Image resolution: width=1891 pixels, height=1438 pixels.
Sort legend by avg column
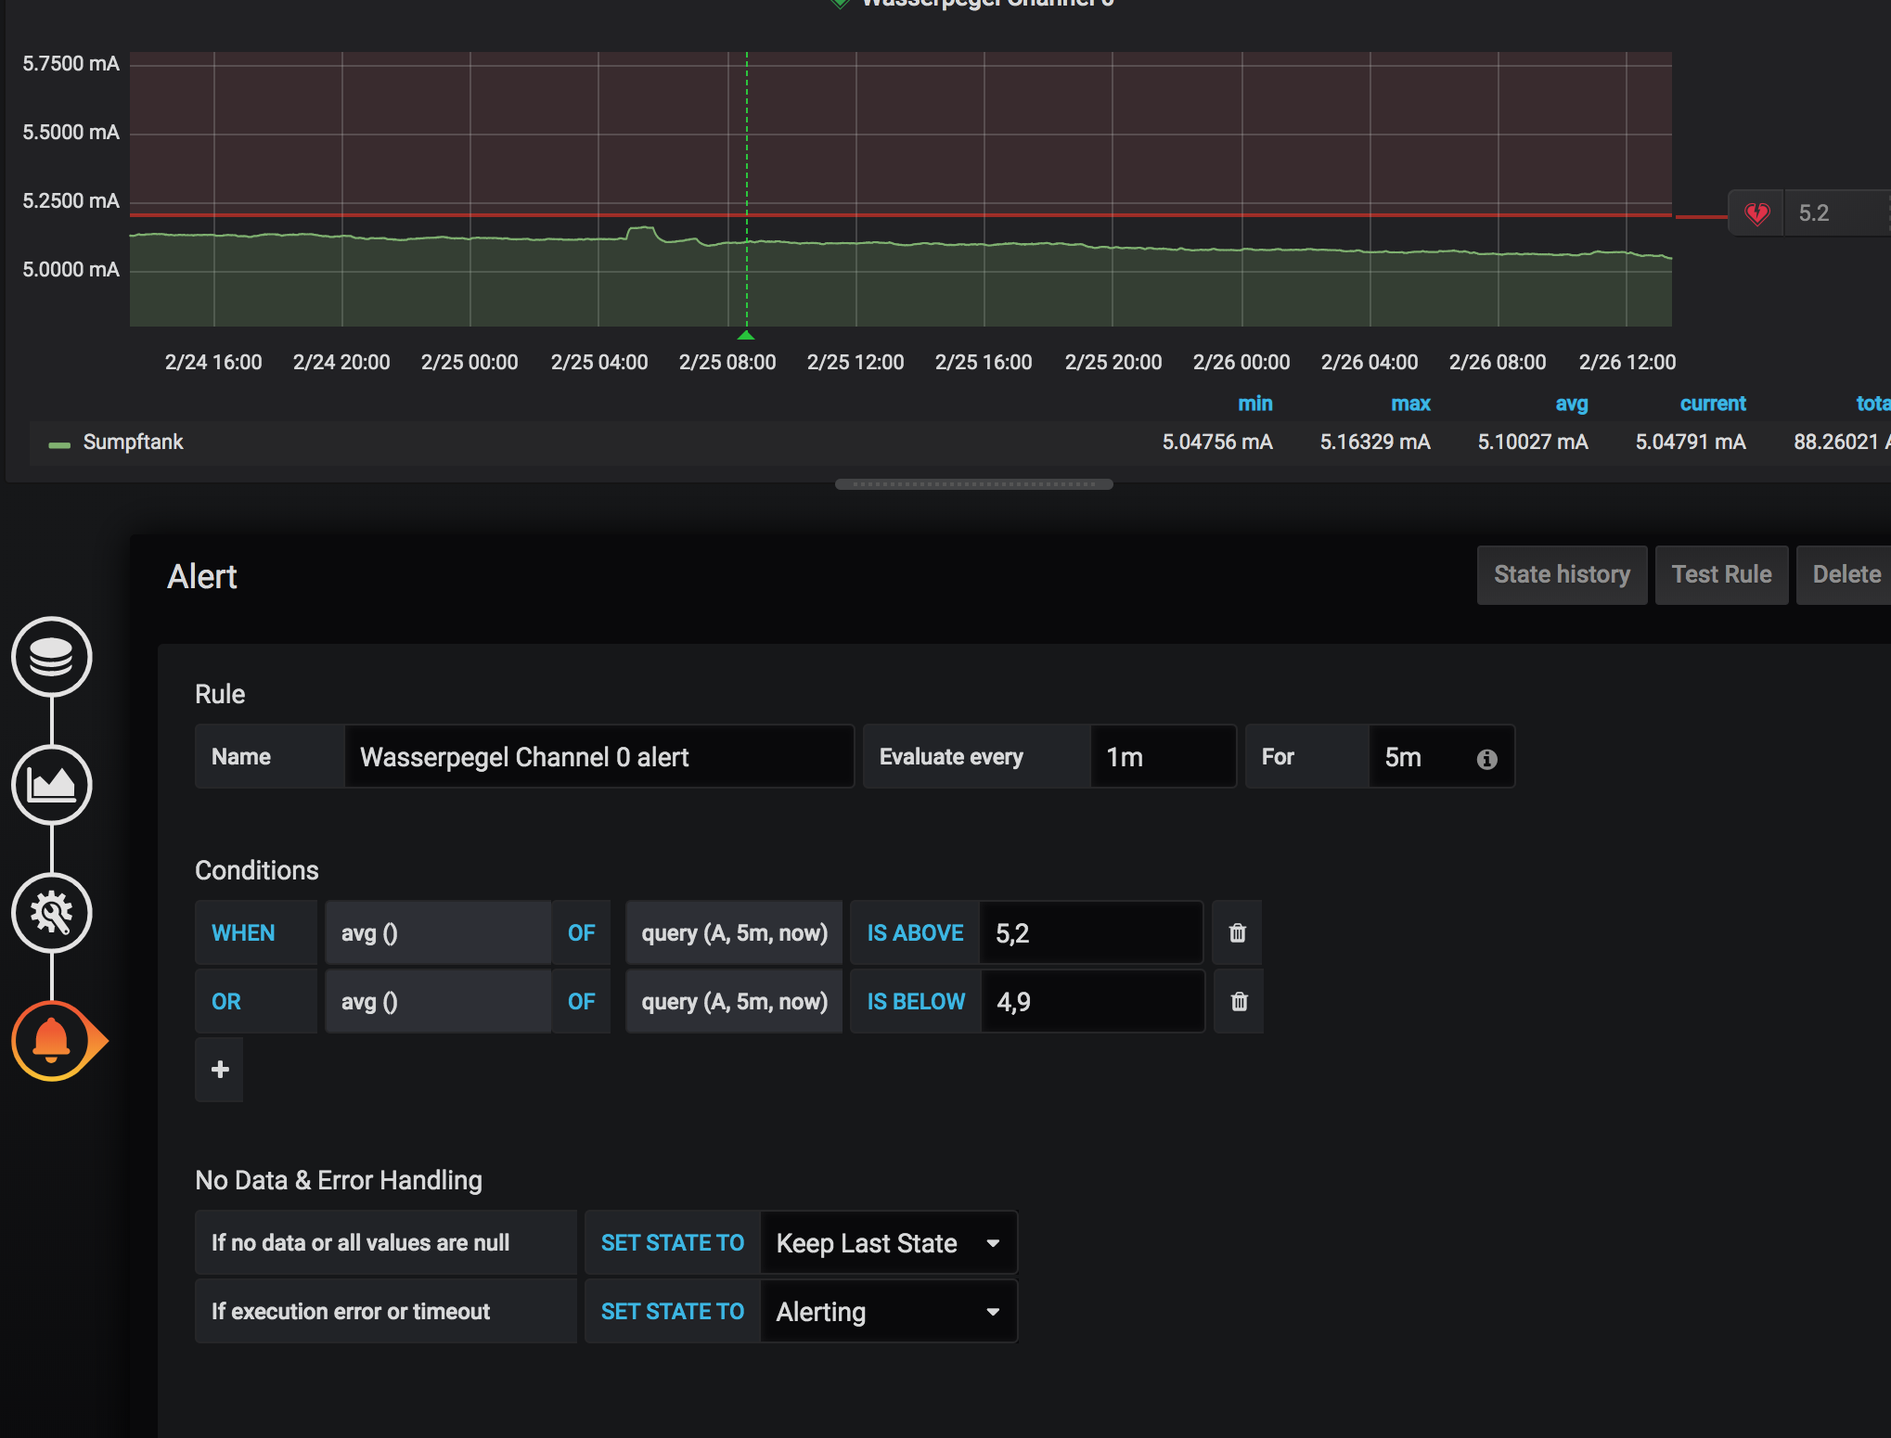(x=1571, y=404)
